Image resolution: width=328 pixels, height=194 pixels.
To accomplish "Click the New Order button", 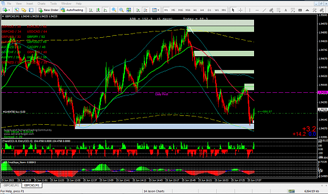I will 48,10.
